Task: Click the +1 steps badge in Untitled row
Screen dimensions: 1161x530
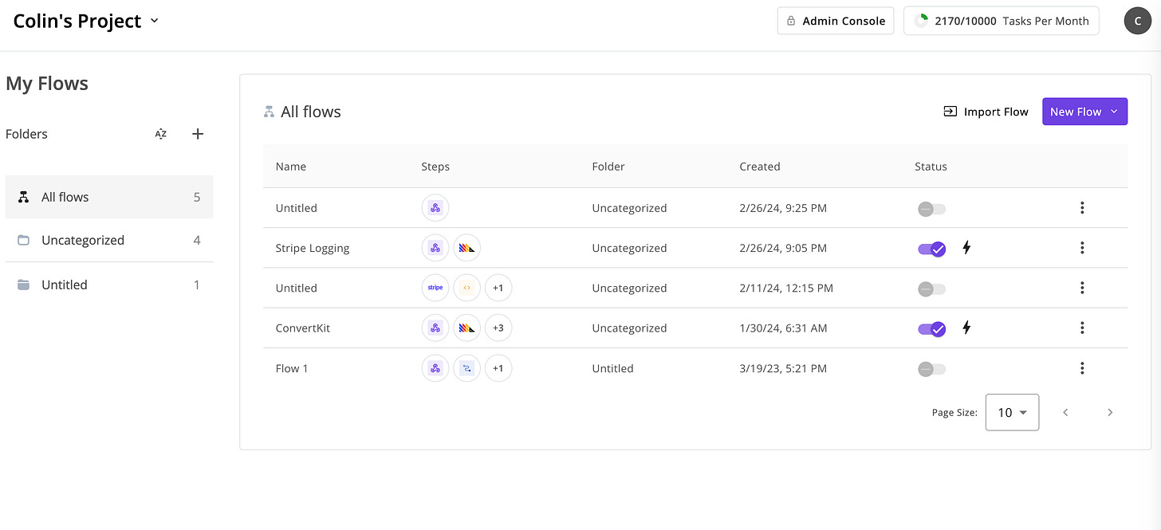Action: click(x=498, y=288)
